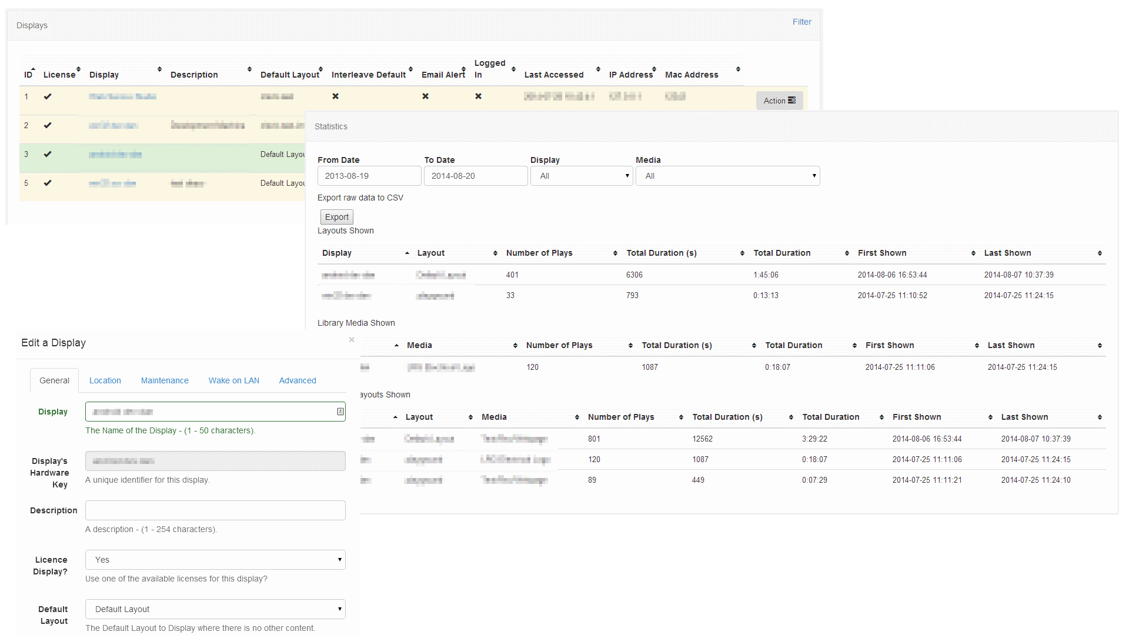Image resolution: width=1129 pixels, height=635 pixels.
Task: Click the Export raw data to CSV link
Action: [360, 197]
